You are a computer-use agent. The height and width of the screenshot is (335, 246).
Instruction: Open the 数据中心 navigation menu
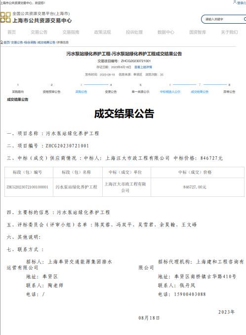coord(166,32)
